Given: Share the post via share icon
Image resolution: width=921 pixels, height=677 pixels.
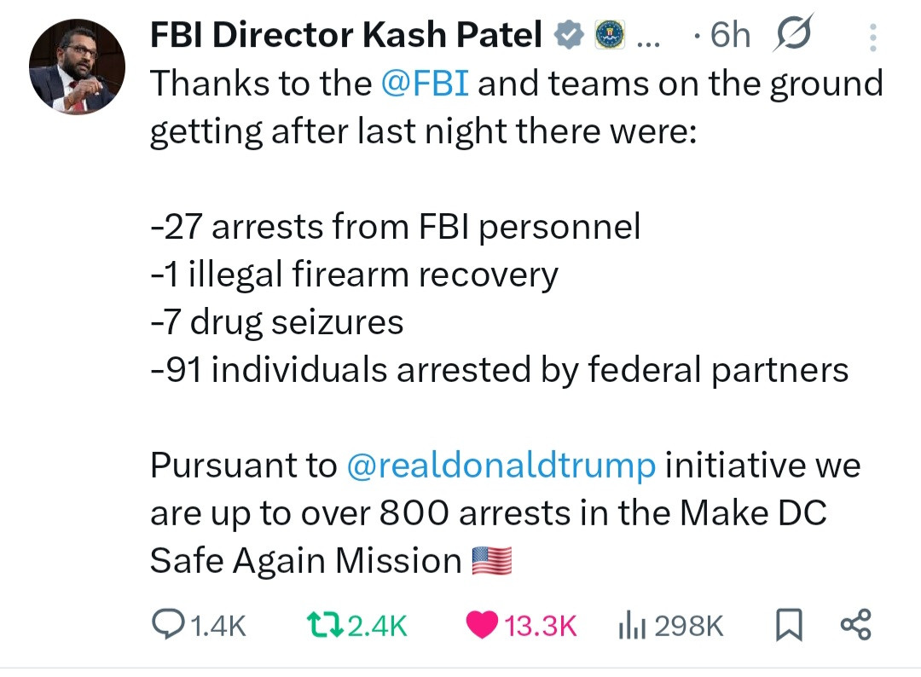Looking at the screenshot, I should [x=855, y=625].
